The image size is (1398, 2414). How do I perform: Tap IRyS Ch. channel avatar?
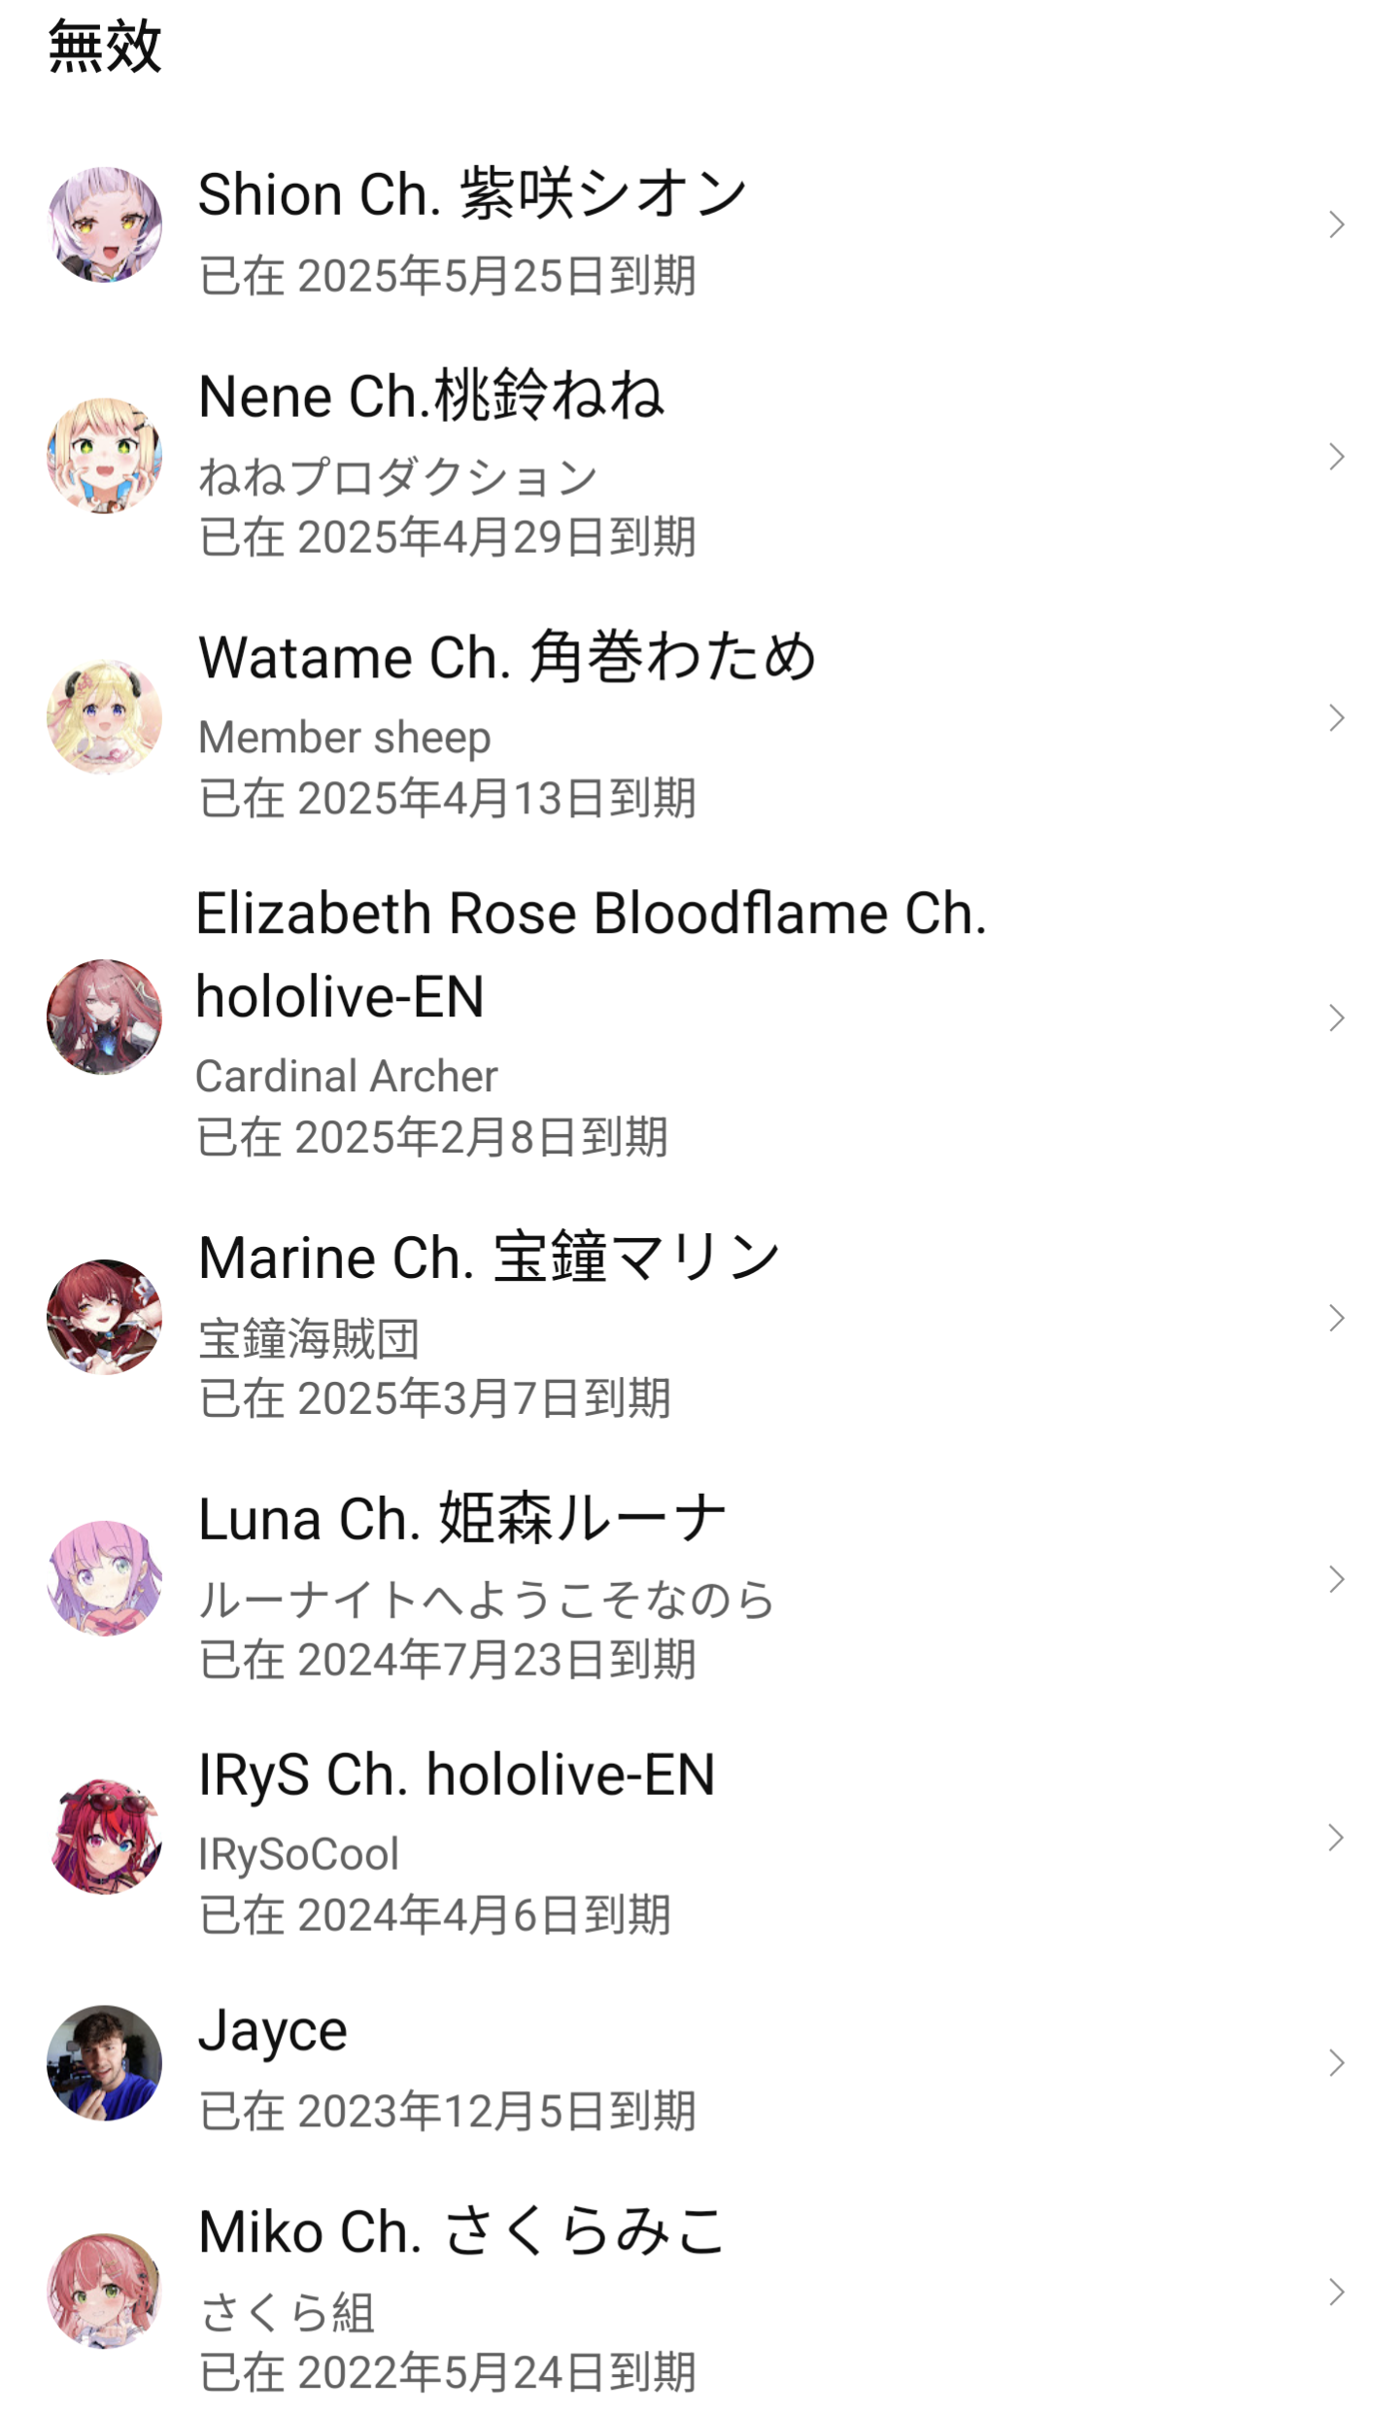point(104,1837)
